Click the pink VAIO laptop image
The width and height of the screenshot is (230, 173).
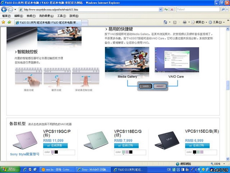click(x=25, y=140)
